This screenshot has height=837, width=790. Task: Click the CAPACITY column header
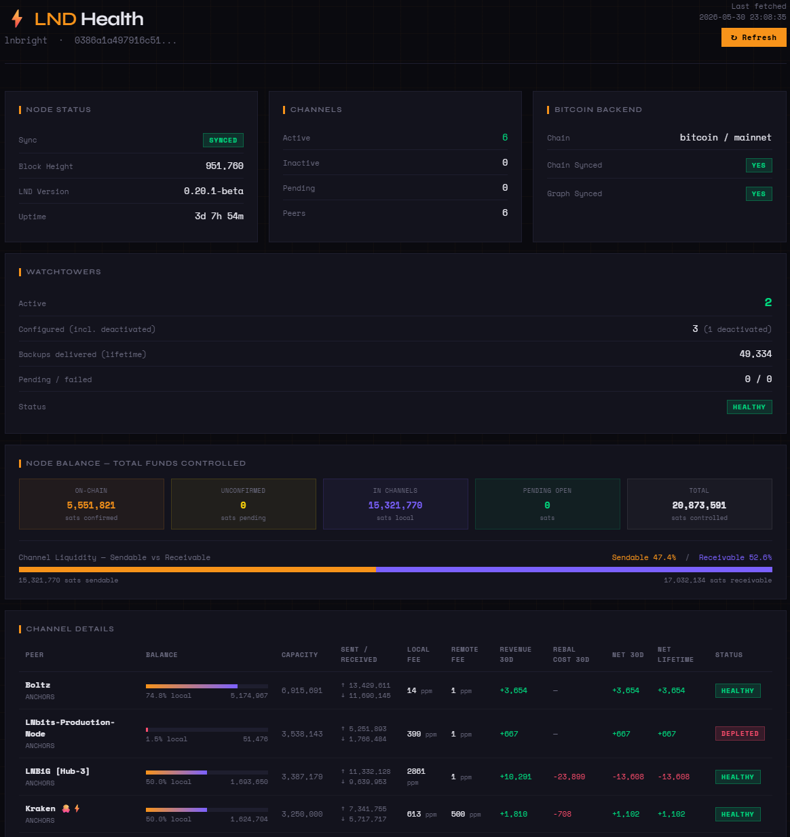[299, 655]
